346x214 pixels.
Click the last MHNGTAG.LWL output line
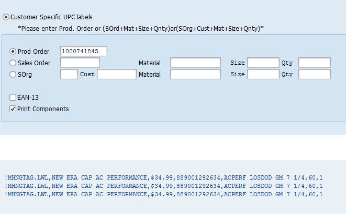(164, 194)
